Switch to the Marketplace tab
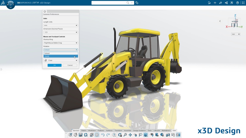246x138 pixels. coord(166,131)
